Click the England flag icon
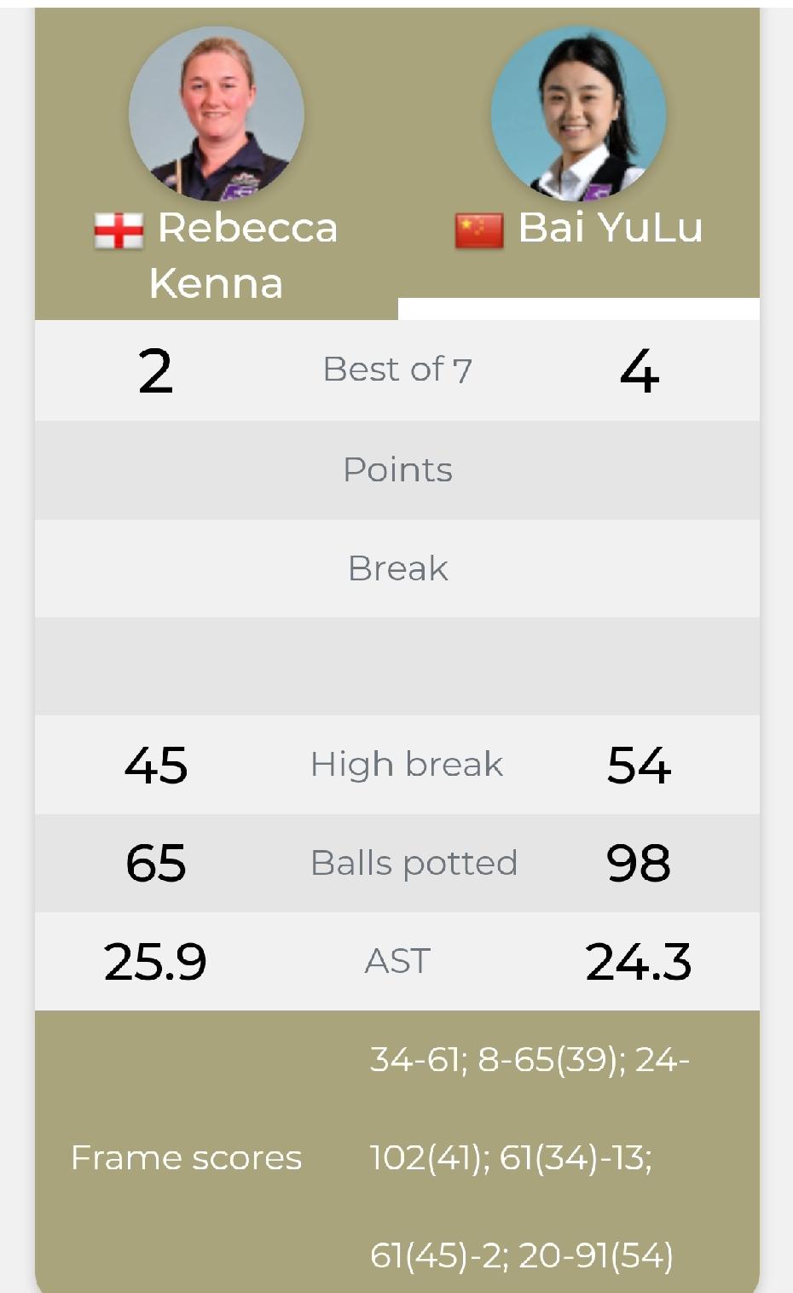The image size is (793, 1293). point(119,230)
